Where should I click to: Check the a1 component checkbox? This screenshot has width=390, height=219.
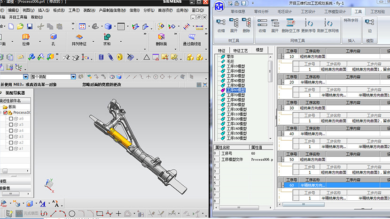11,149
